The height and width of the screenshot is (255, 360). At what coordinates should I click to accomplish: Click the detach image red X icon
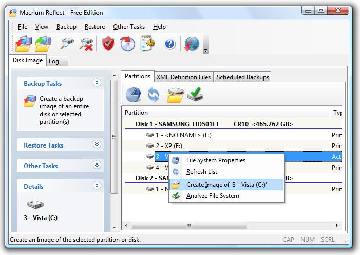[x=86, y=44]
